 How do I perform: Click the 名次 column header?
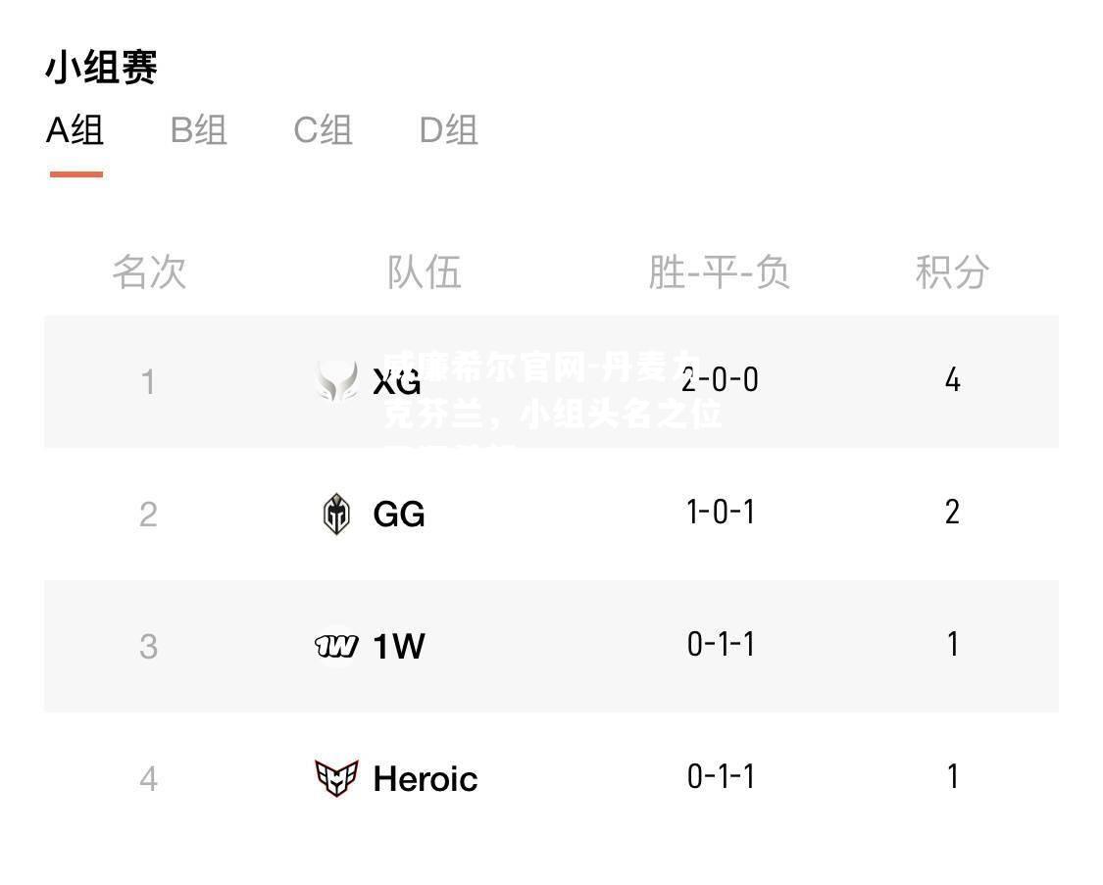[149, 272]
